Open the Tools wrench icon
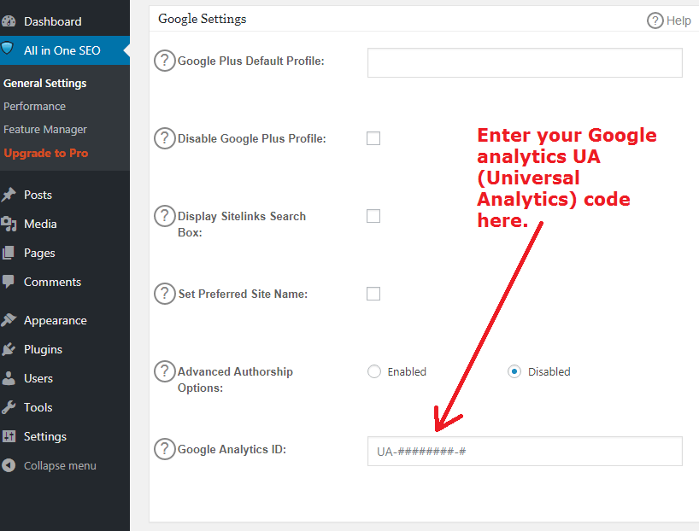The image size is (699, 531). [9, 407]
